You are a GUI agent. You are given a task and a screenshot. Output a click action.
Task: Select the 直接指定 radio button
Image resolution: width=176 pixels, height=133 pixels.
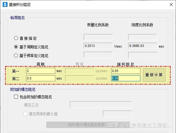coord(16,38)
